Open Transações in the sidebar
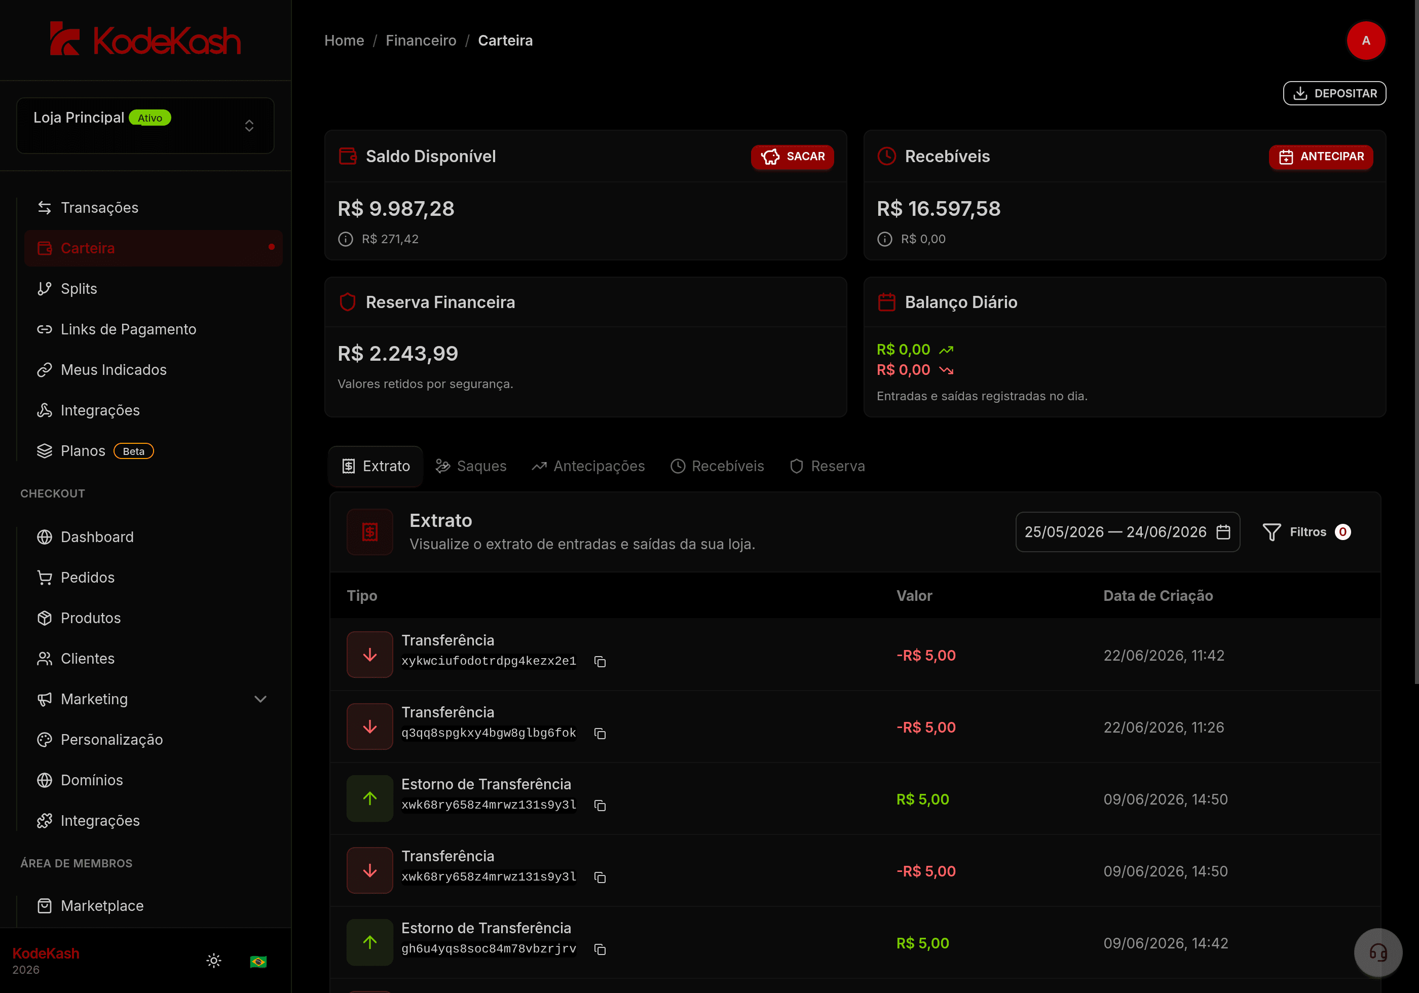The width and height of the screenshot is (1419, 993). [x=153, y=208]
